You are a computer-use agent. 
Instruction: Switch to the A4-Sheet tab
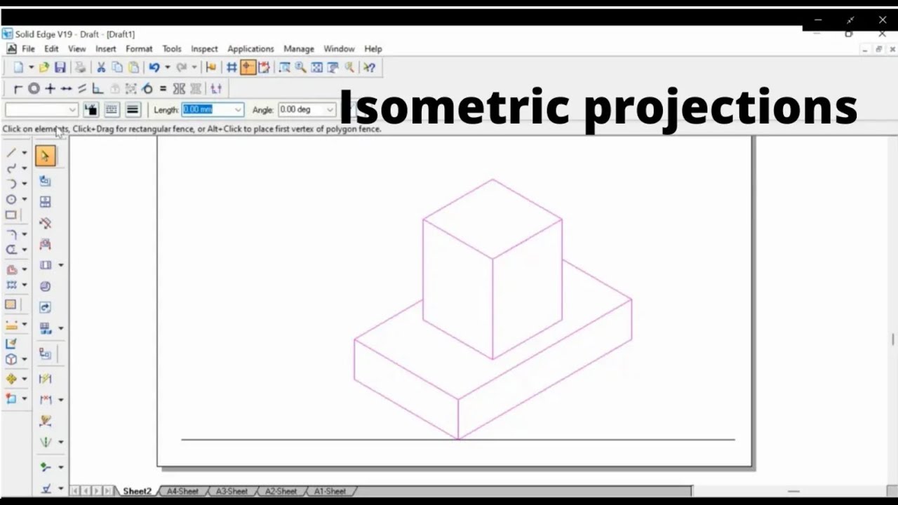click(182, 491)
